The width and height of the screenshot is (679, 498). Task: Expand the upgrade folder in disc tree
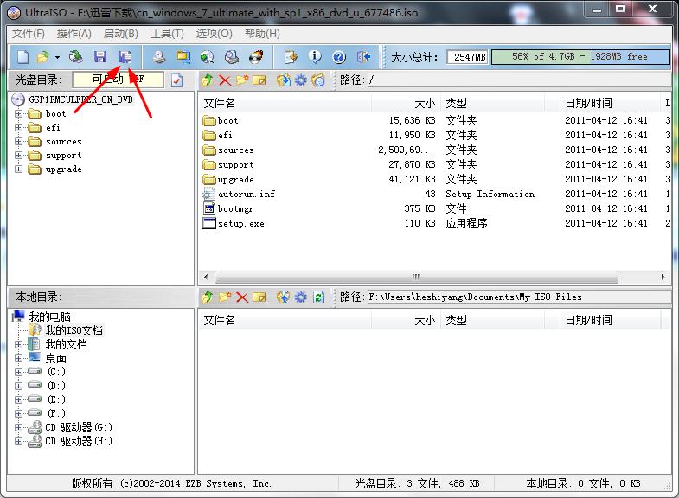[18, 169]
